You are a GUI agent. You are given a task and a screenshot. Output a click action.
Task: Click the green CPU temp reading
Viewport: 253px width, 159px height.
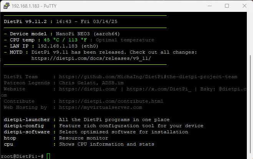(65, 40)
